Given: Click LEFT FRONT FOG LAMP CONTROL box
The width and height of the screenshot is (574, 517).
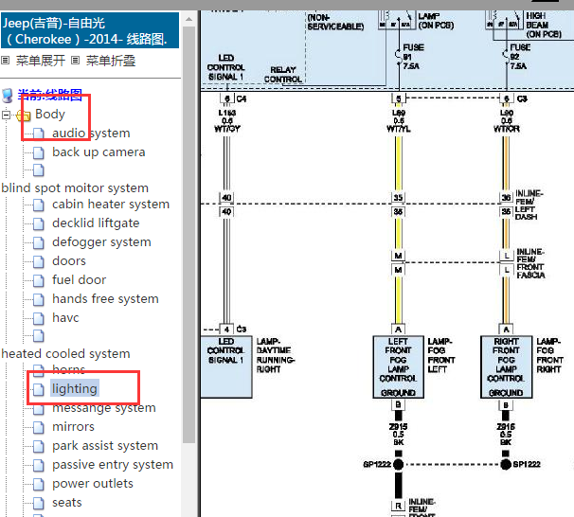Looking at the screenshot, I should [398, 367].
